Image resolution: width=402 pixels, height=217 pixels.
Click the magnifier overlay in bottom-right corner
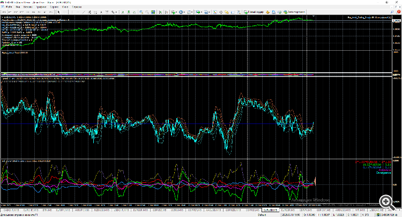click(x=385, y=200)
